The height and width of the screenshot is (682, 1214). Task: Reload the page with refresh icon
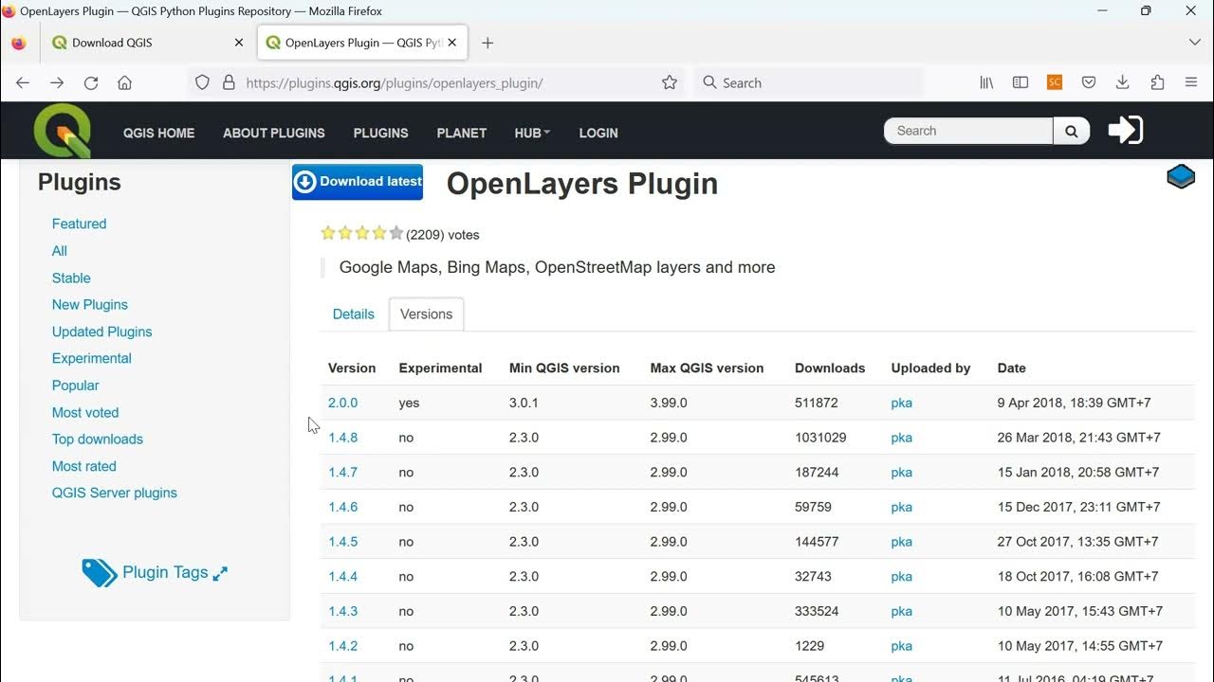coord(91,83)
